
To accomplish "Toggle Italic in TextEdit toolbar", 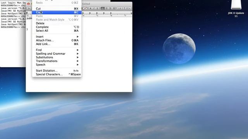I will point(94,8).
